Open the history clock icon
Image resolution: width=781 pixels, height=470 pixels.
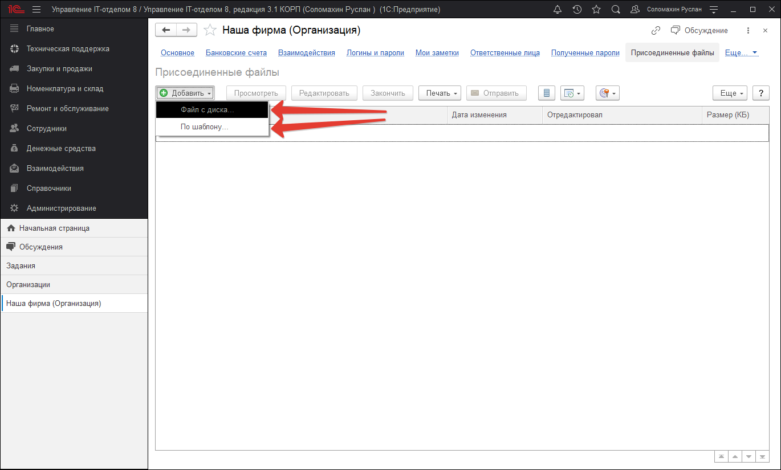pyautogui.click(x=577, y=10)
